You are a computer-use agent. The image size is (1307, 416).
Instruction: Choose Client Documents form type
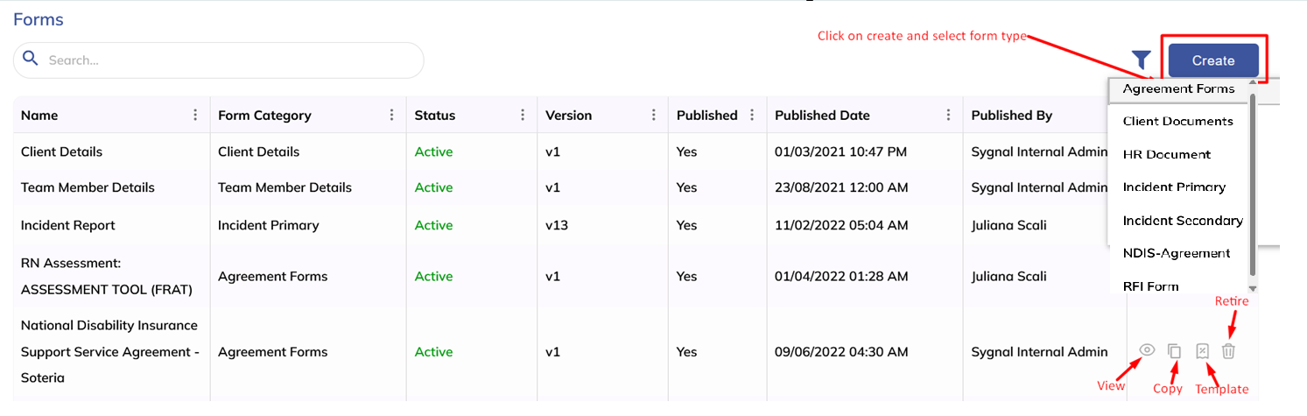[x=1177, y=121]
